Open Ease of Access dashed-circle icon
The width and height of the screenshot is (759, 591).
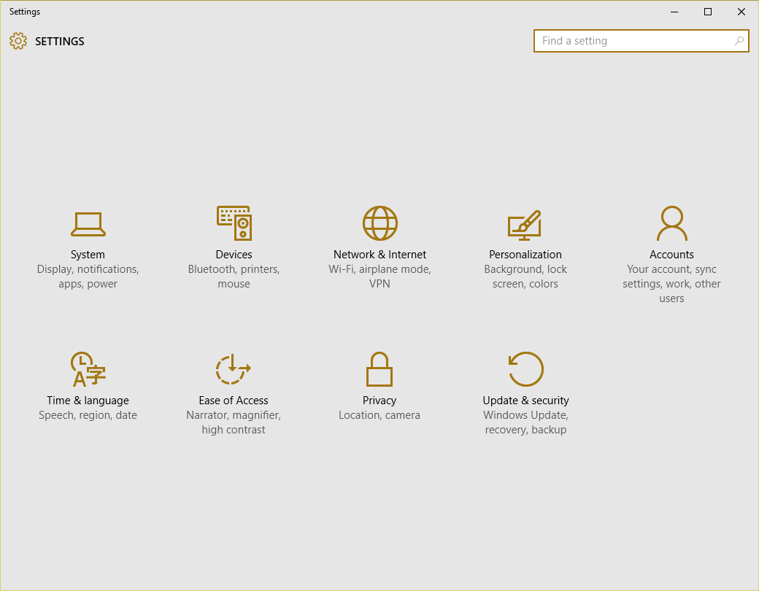point(234,369)
